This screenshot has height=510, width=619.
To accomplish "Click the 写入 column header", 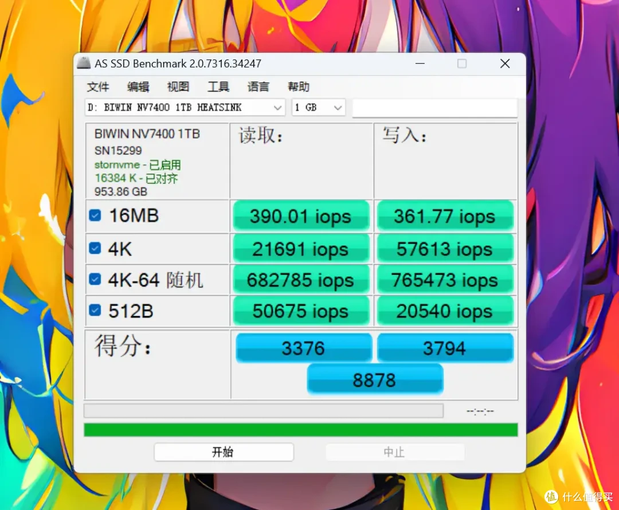I will coord(405,135).
